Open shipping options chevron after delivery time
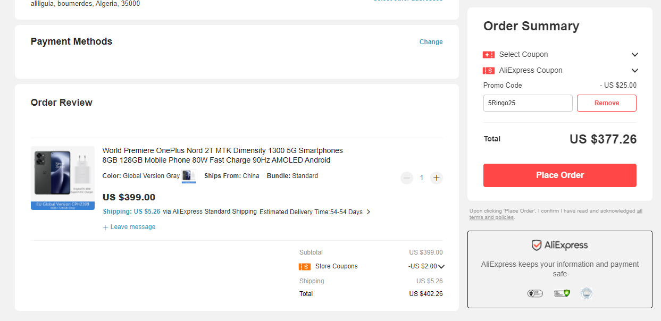The width and height of the screenshot is (661, 321). click(369, 212)
